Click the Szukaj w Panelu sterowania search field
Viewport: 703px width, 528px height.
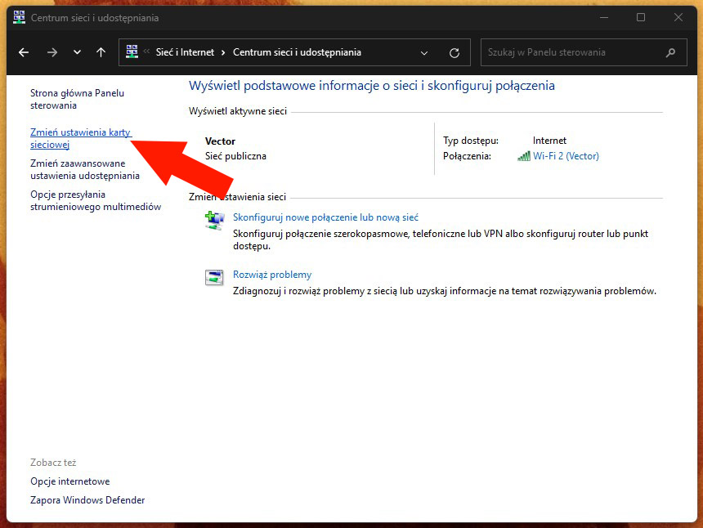click(x=572, y=51)
